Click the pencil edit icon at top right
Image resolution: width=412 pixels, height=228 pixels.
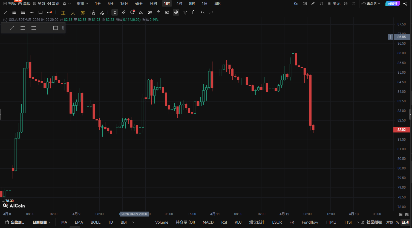(313, 4)
